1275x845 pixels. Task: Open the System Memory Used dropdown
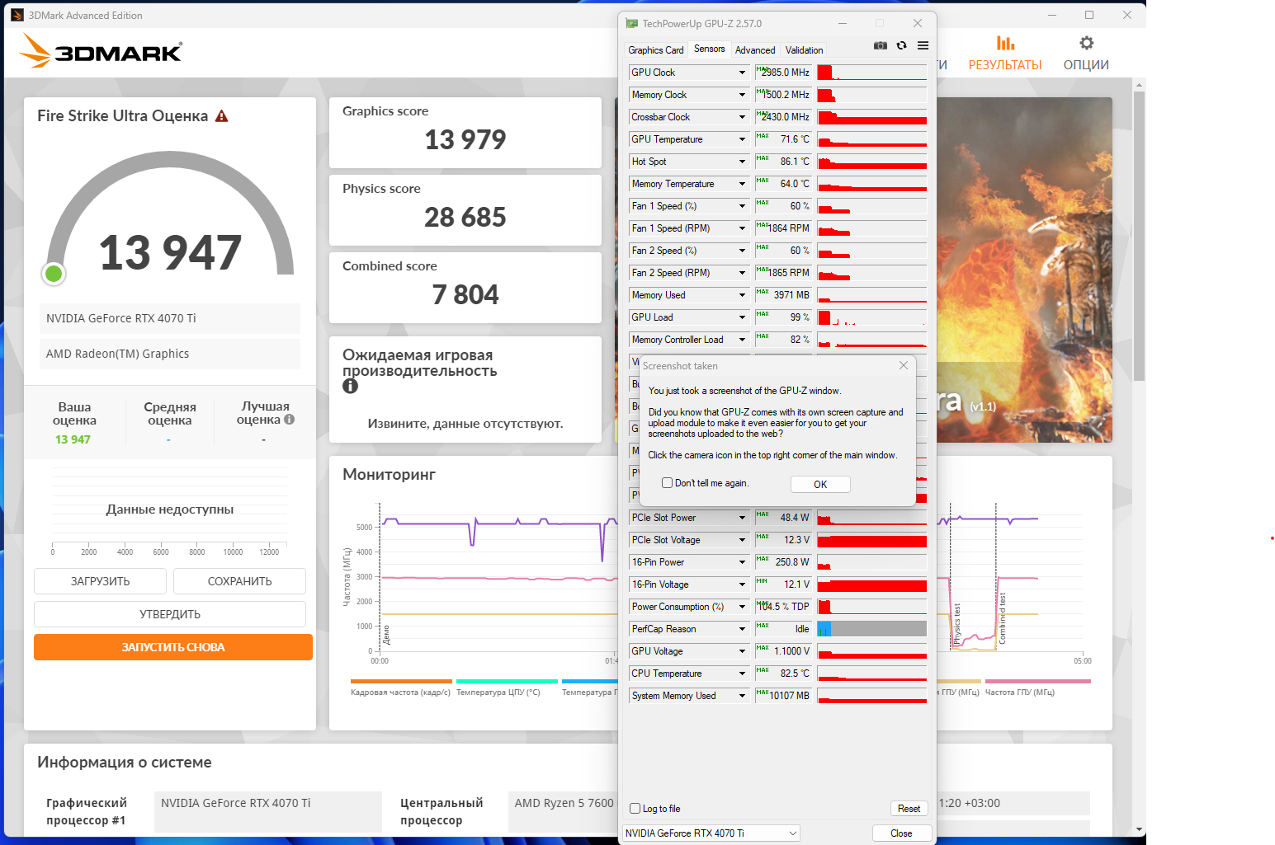point(742,696)
